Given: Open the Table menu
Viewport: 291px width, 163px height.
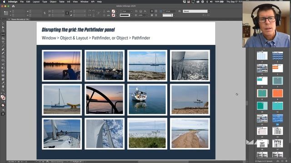Looking at the screenshot, I should pyautogui.click(x=62, y=2).
